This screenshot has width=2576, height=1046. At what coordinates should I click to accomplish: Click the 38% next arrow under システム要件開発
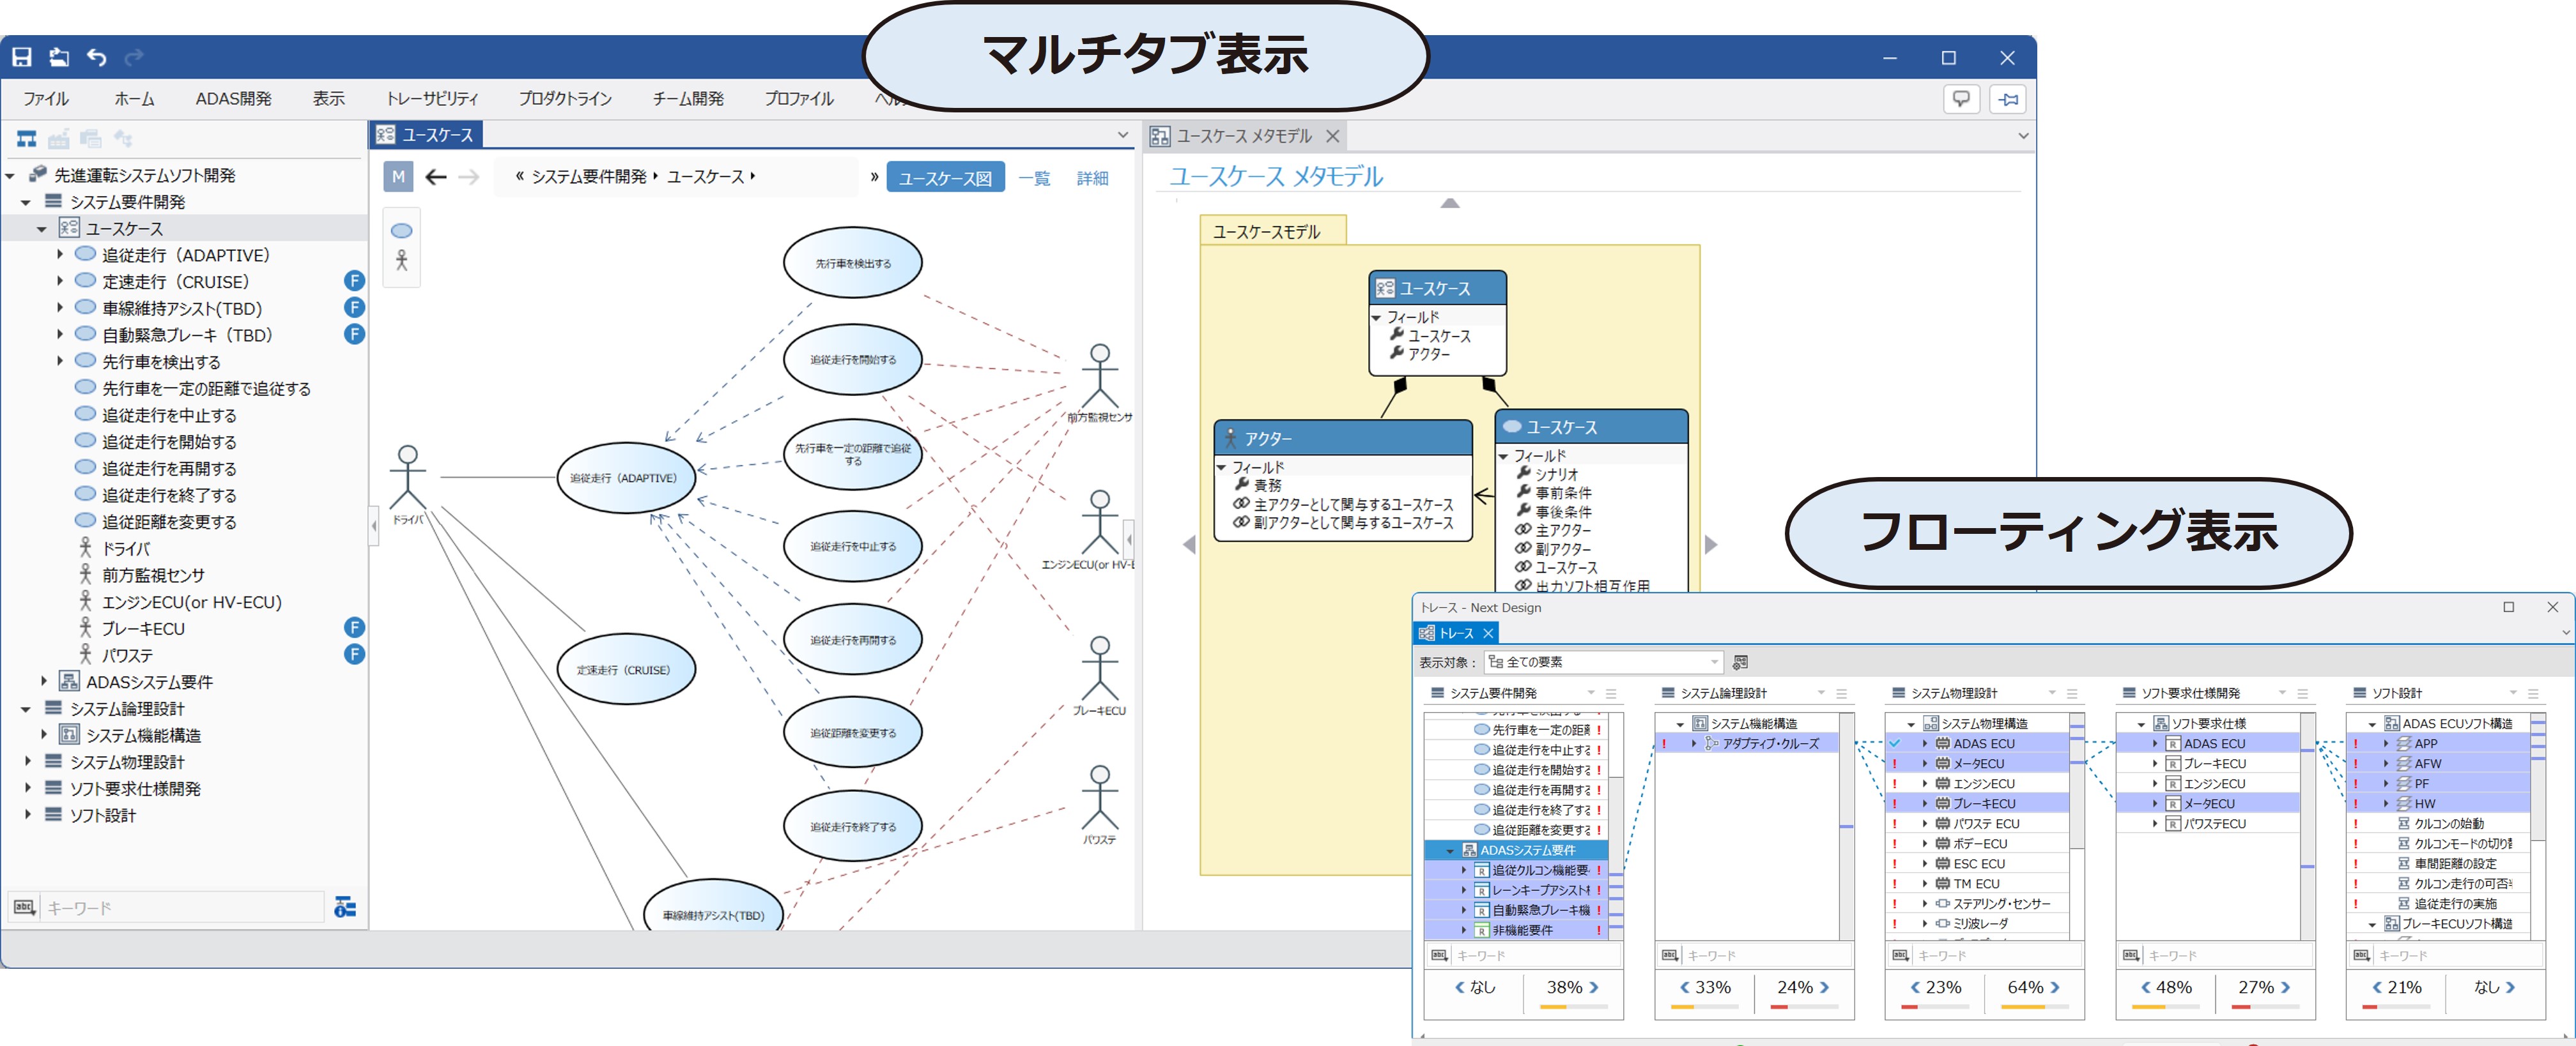tap(1594, 987)
